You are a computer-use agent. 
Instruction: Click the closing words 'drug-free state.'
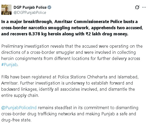tap(16, 120)
